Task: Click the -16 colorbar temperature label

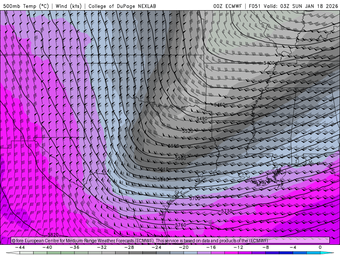Action: [x=211, y=247]
